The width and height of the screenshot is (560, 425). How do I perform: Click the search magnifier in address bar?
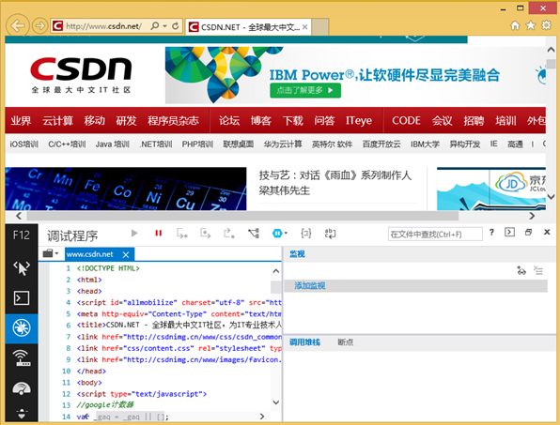coord(155,26)
